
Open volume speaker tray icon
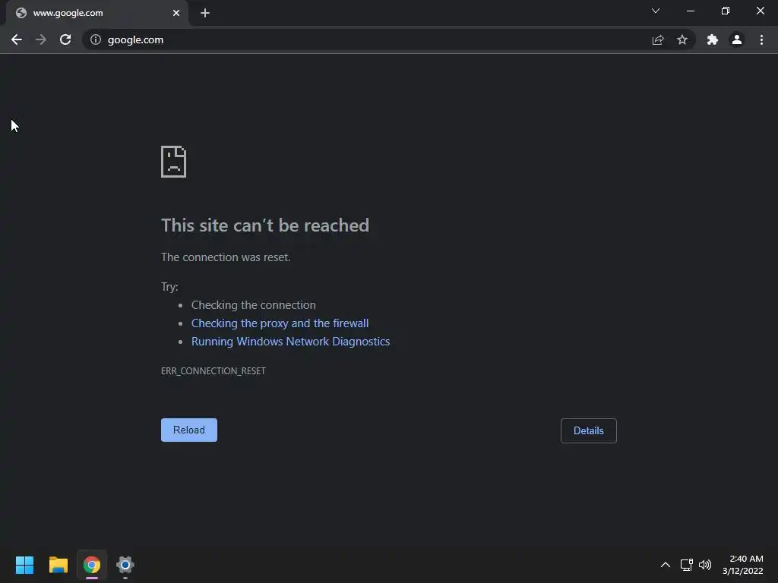pos(704,565)
